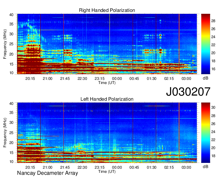Click the 03:00 time tick under the Left Handed plot
This screenshot has height=177, width=219.
click(186, 167)
